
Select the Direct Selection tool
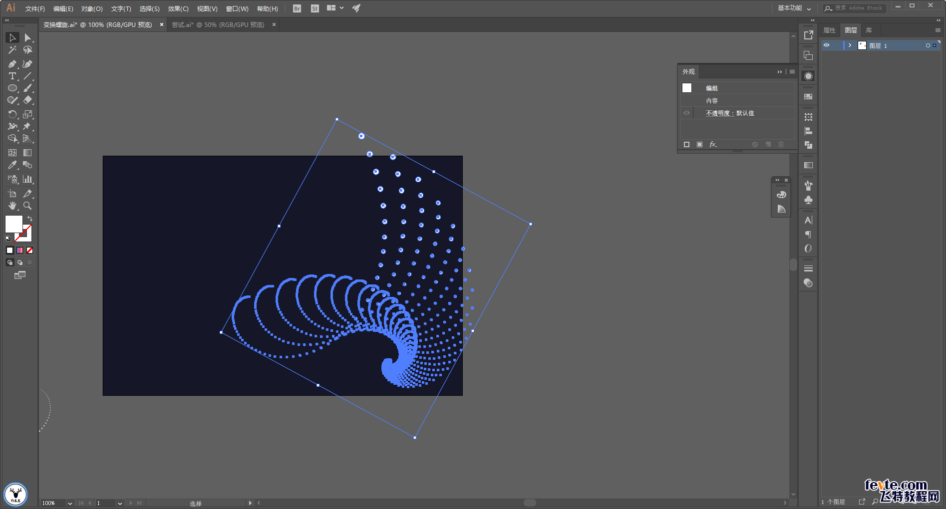27,38
